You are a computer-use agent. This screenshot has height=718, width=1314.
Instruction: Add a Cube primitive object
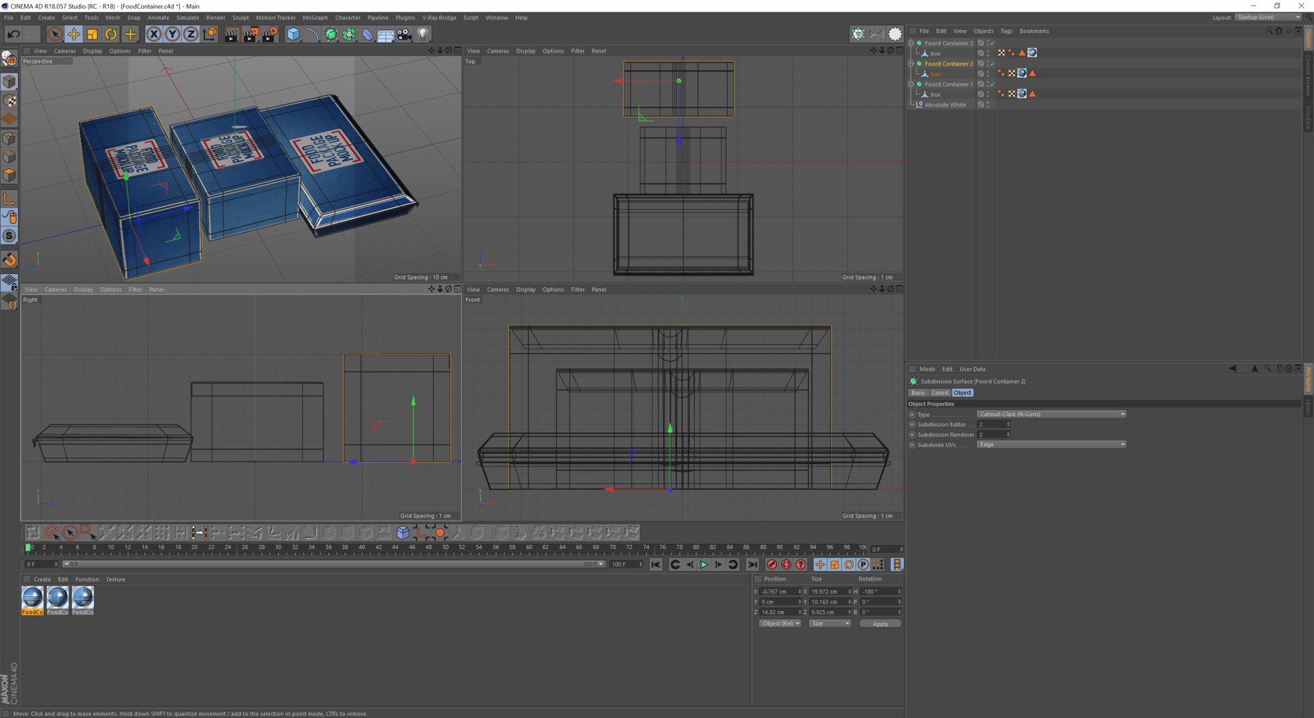pos(294,34)
